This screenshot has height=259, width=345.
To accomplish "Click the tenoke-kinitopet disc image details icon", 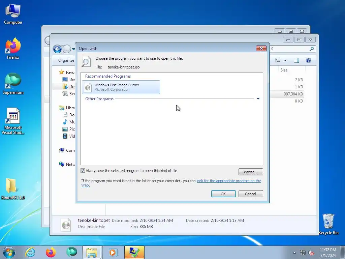I will pyautogui.click(x=66, y=224).
